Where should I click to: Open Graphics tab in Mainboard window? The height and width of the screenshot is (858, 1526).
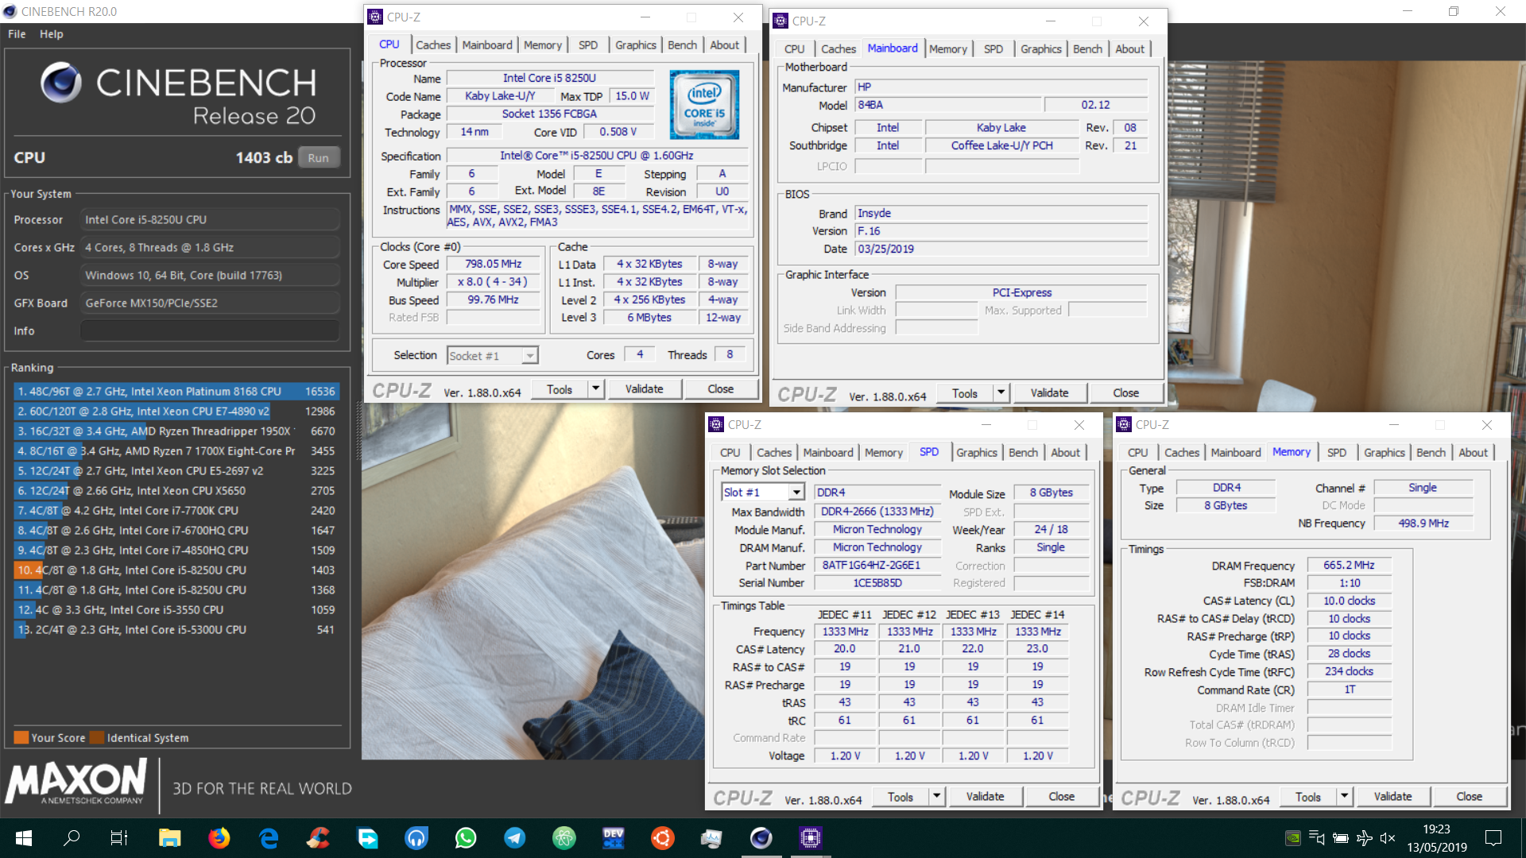pyautogui.click(x=1041, y=49)
